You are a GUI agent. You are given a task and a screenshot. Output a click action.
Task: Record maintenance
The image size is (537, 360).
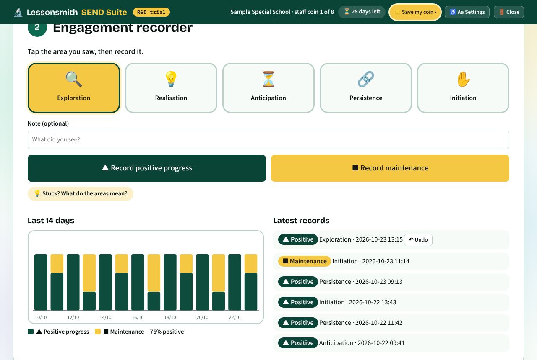[x=390, y=168]
